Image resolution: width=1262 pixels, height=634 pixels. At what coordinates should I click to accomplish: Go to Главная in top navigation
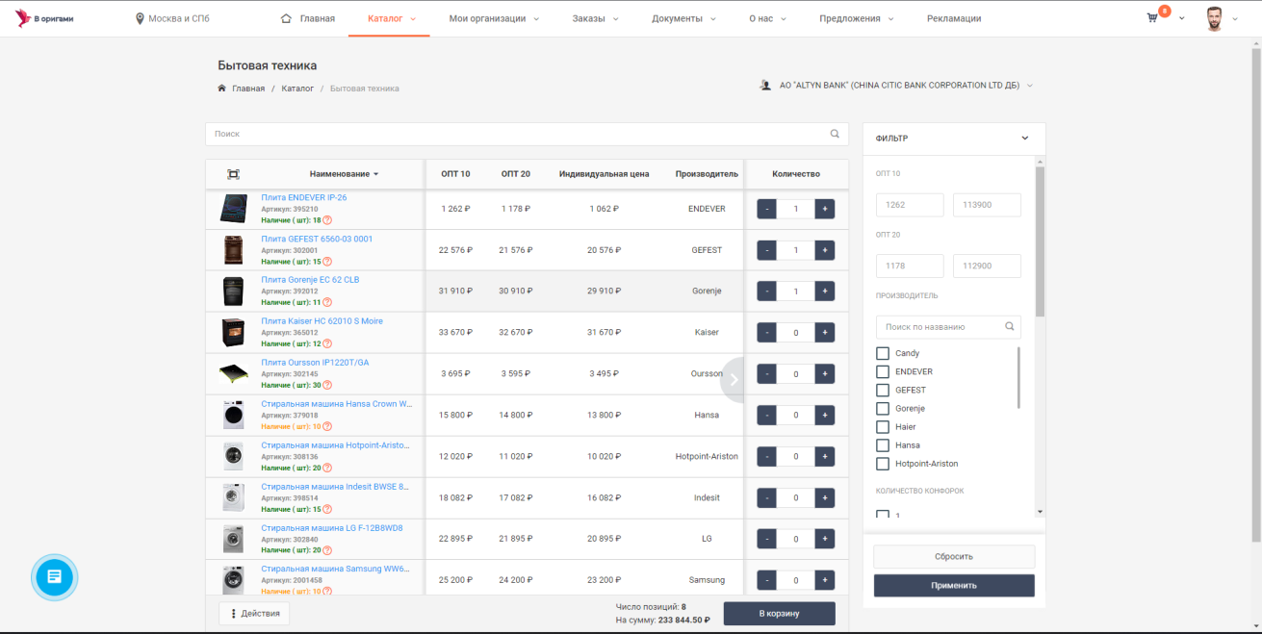[308, 18]
